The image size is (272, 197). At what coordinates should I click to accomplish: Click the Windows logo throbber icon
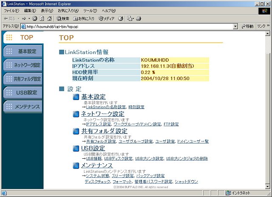(x=264, y=11)
